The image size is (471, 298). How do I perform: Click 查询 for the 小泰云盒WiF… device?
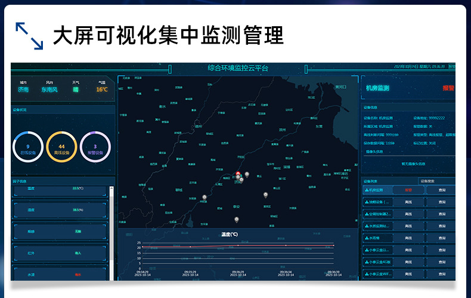pos(442,274)
